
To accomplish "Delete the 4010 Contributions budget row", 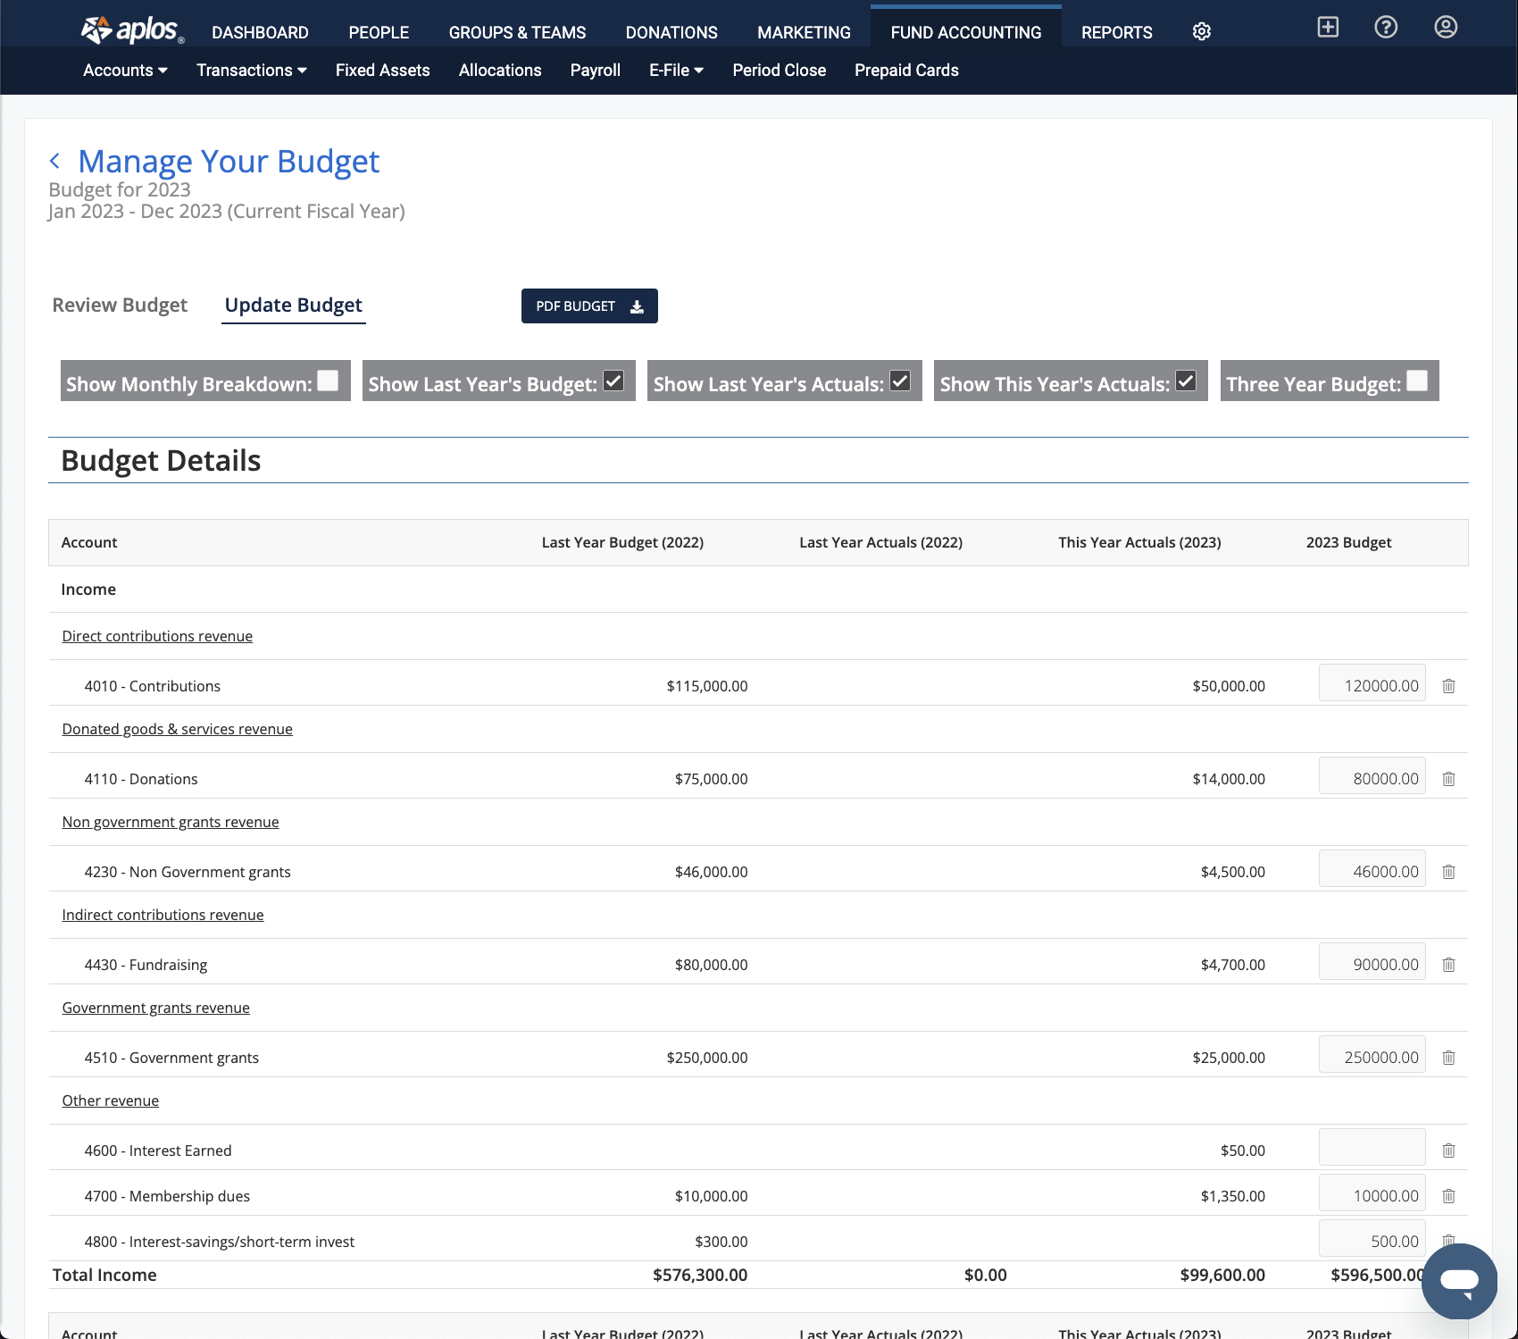I will tap(1448, 686).
